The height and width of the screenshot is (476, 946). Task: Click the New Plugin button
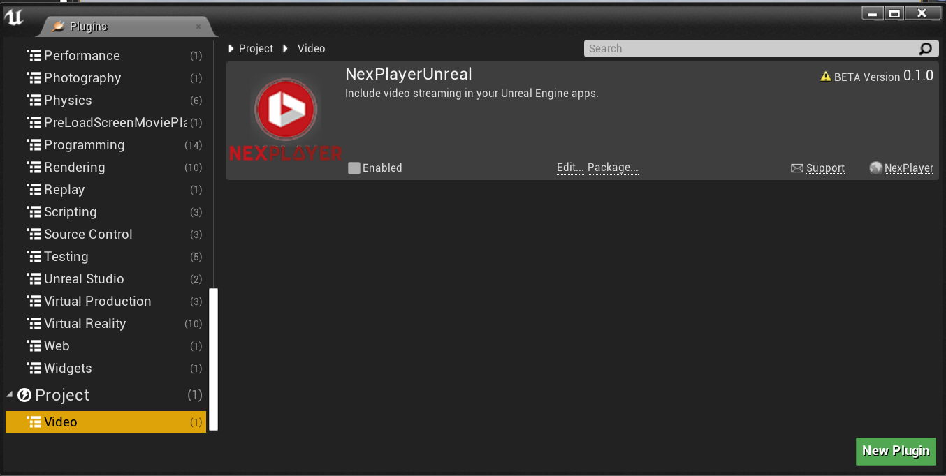(896, 452)
